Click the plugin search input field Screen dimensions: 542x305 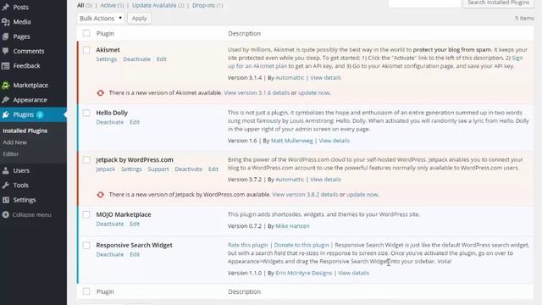424,3
